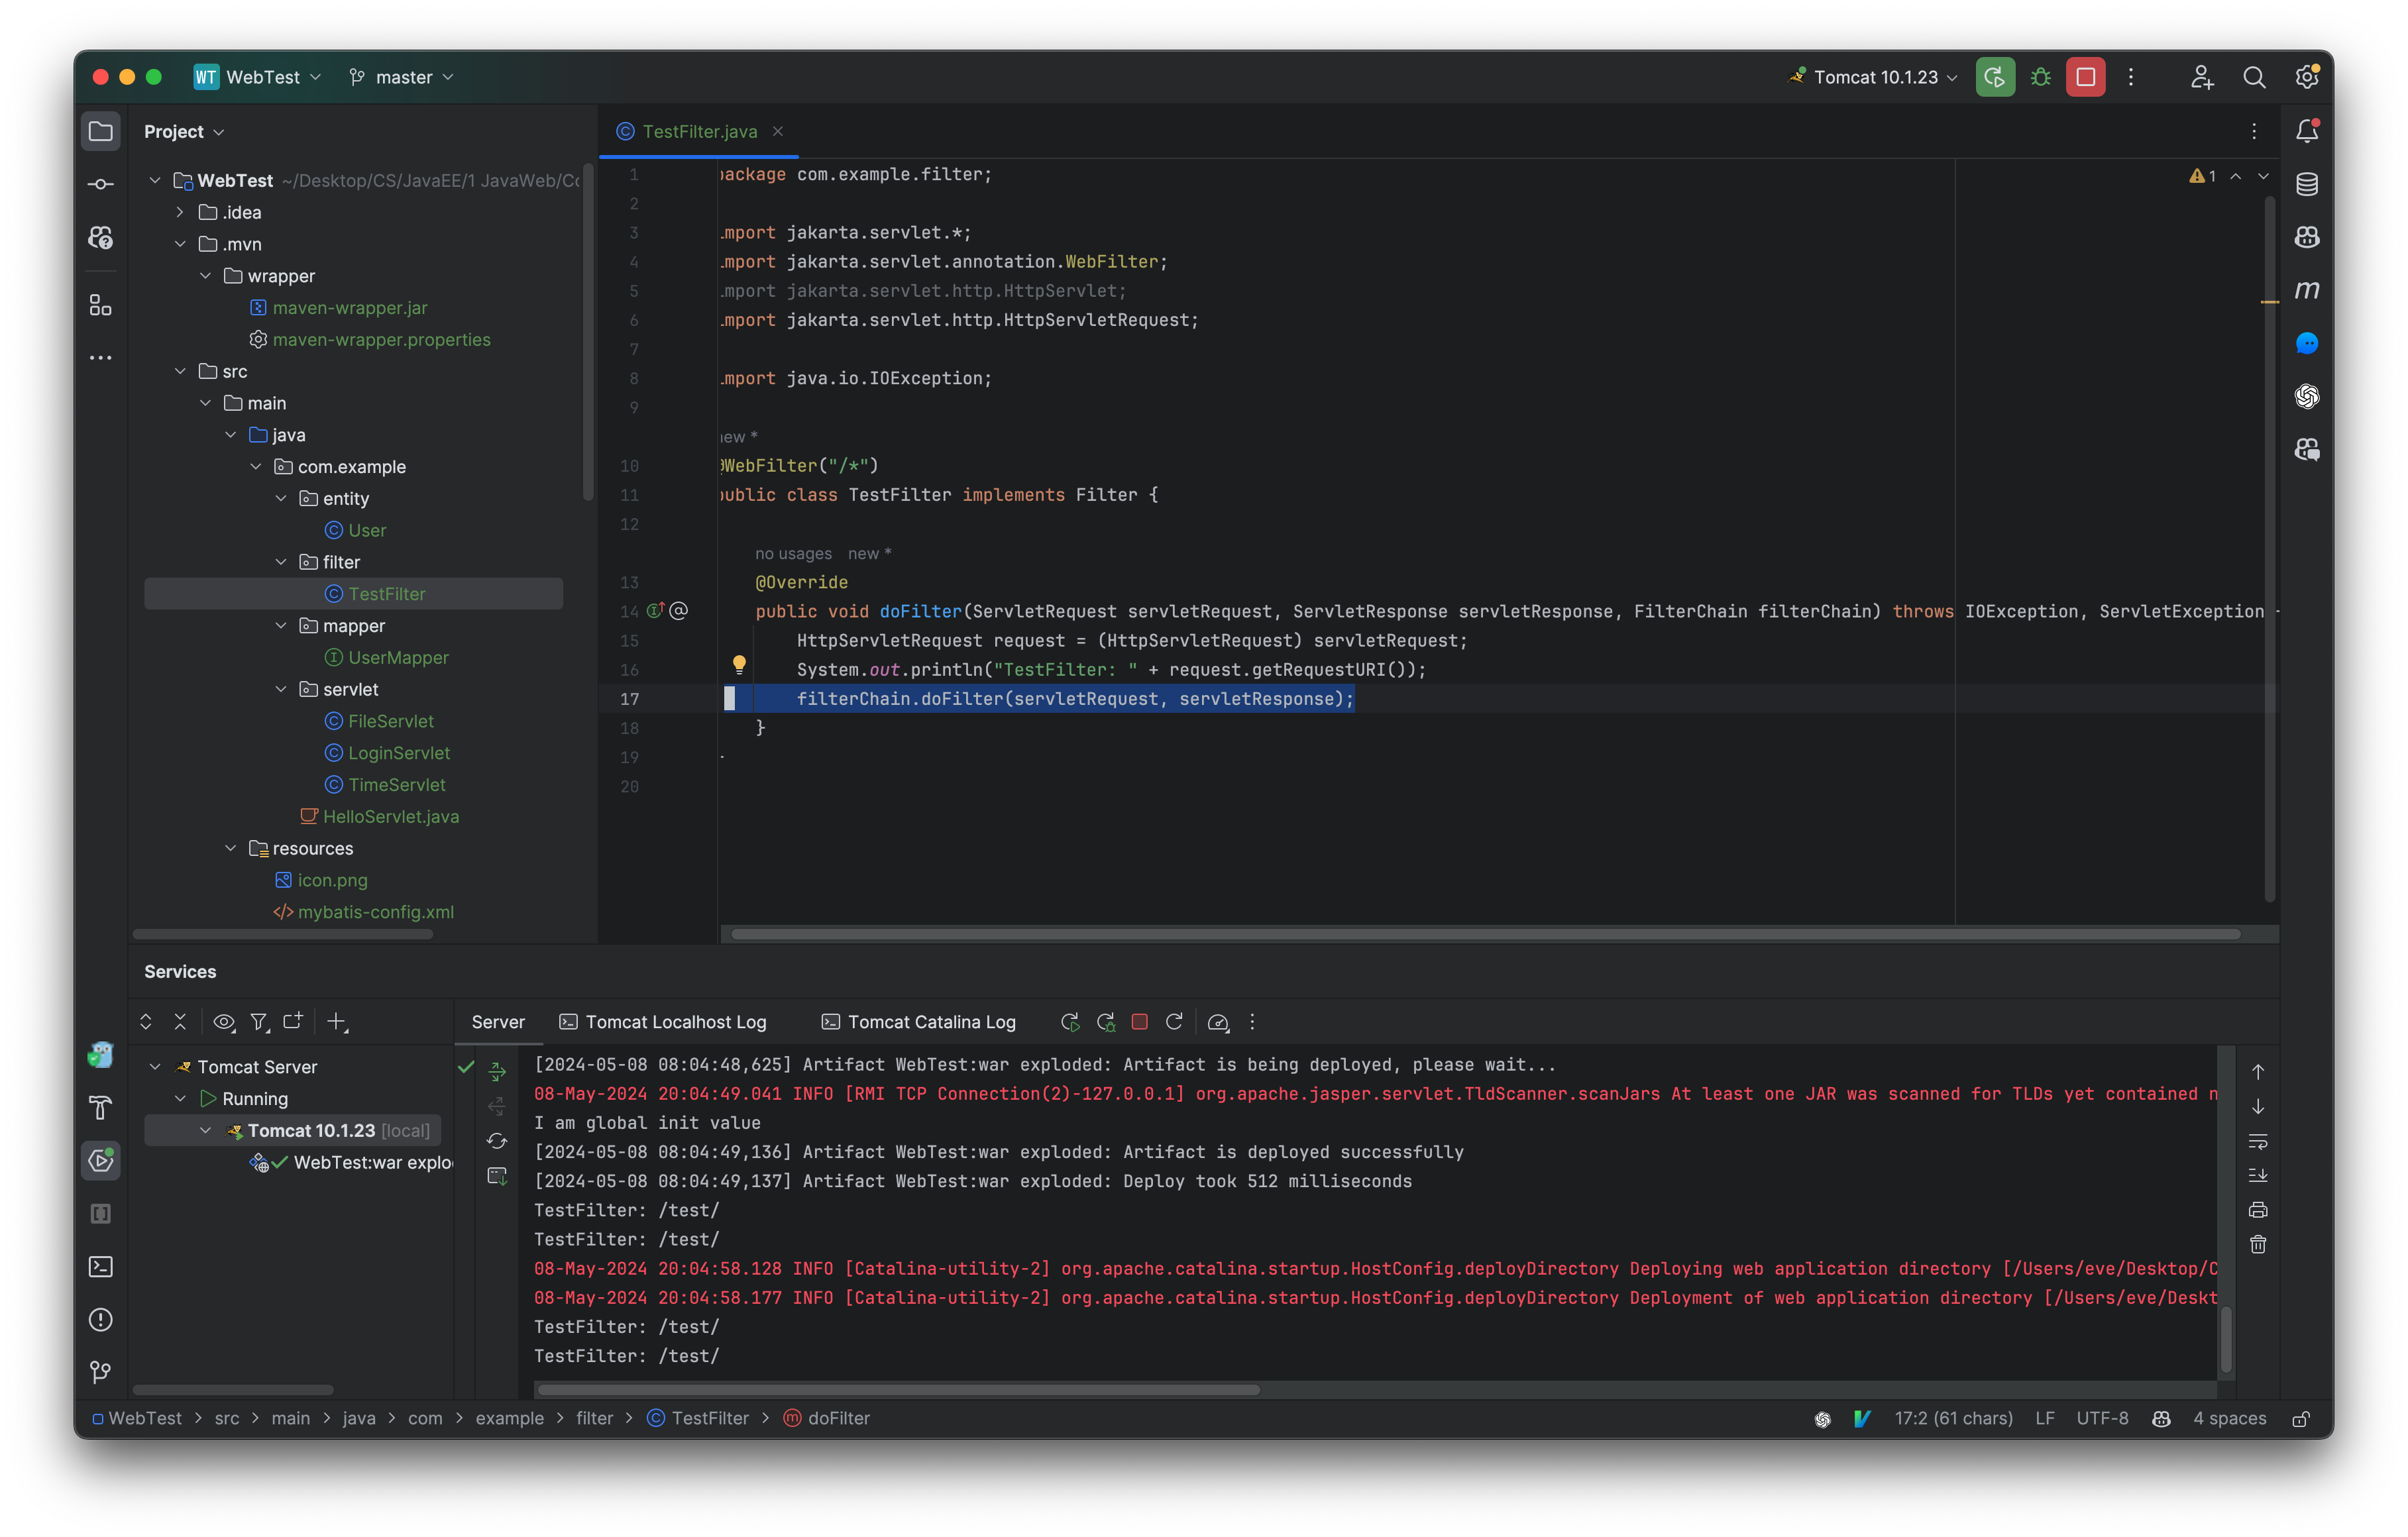Switch to Tomcat Catalina Log tab
Image resolution: width=2408 pixels, height=1537 pixels.
pyautogui.click(x=930, y=1021)
